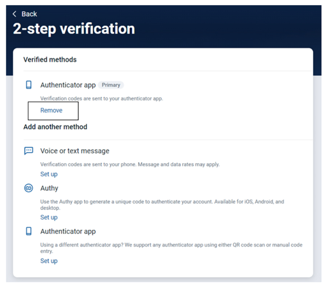Click the 2-step verification page title
327x289 pixels.
point(74,29)
